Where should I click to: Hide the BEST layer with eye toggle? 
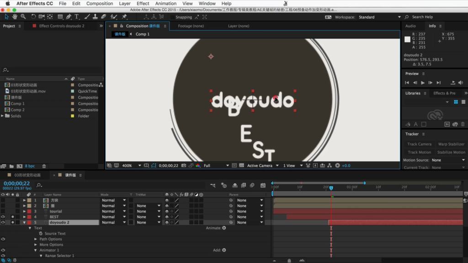tap(3, 217)
